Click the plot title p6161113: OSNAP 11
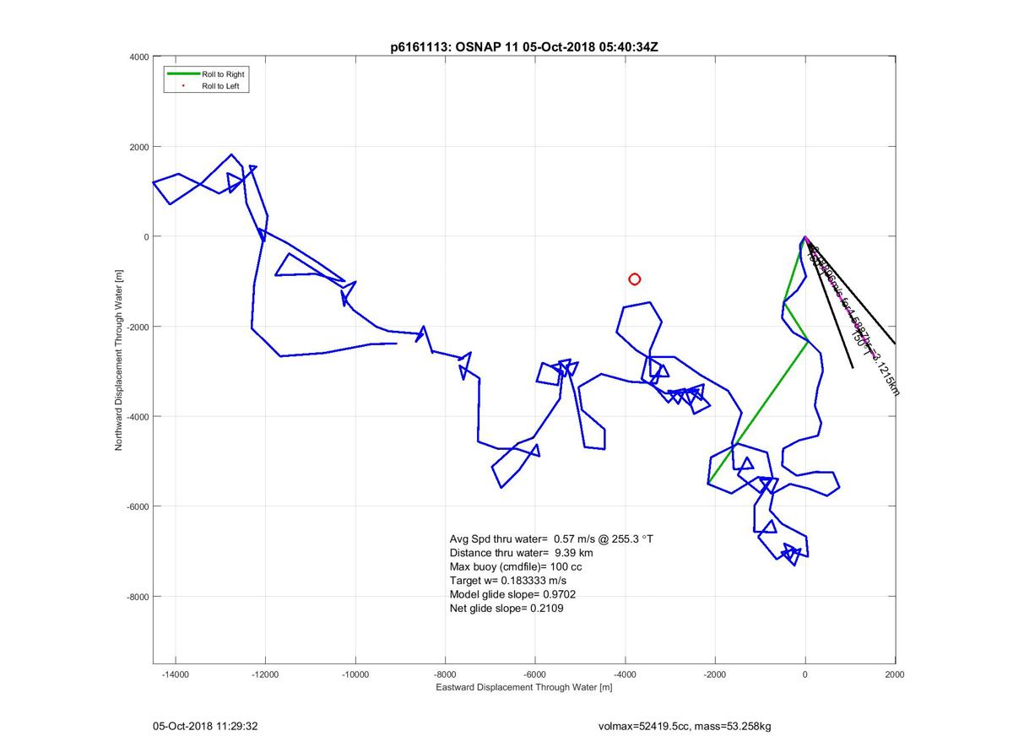 [x=523, y=46]
